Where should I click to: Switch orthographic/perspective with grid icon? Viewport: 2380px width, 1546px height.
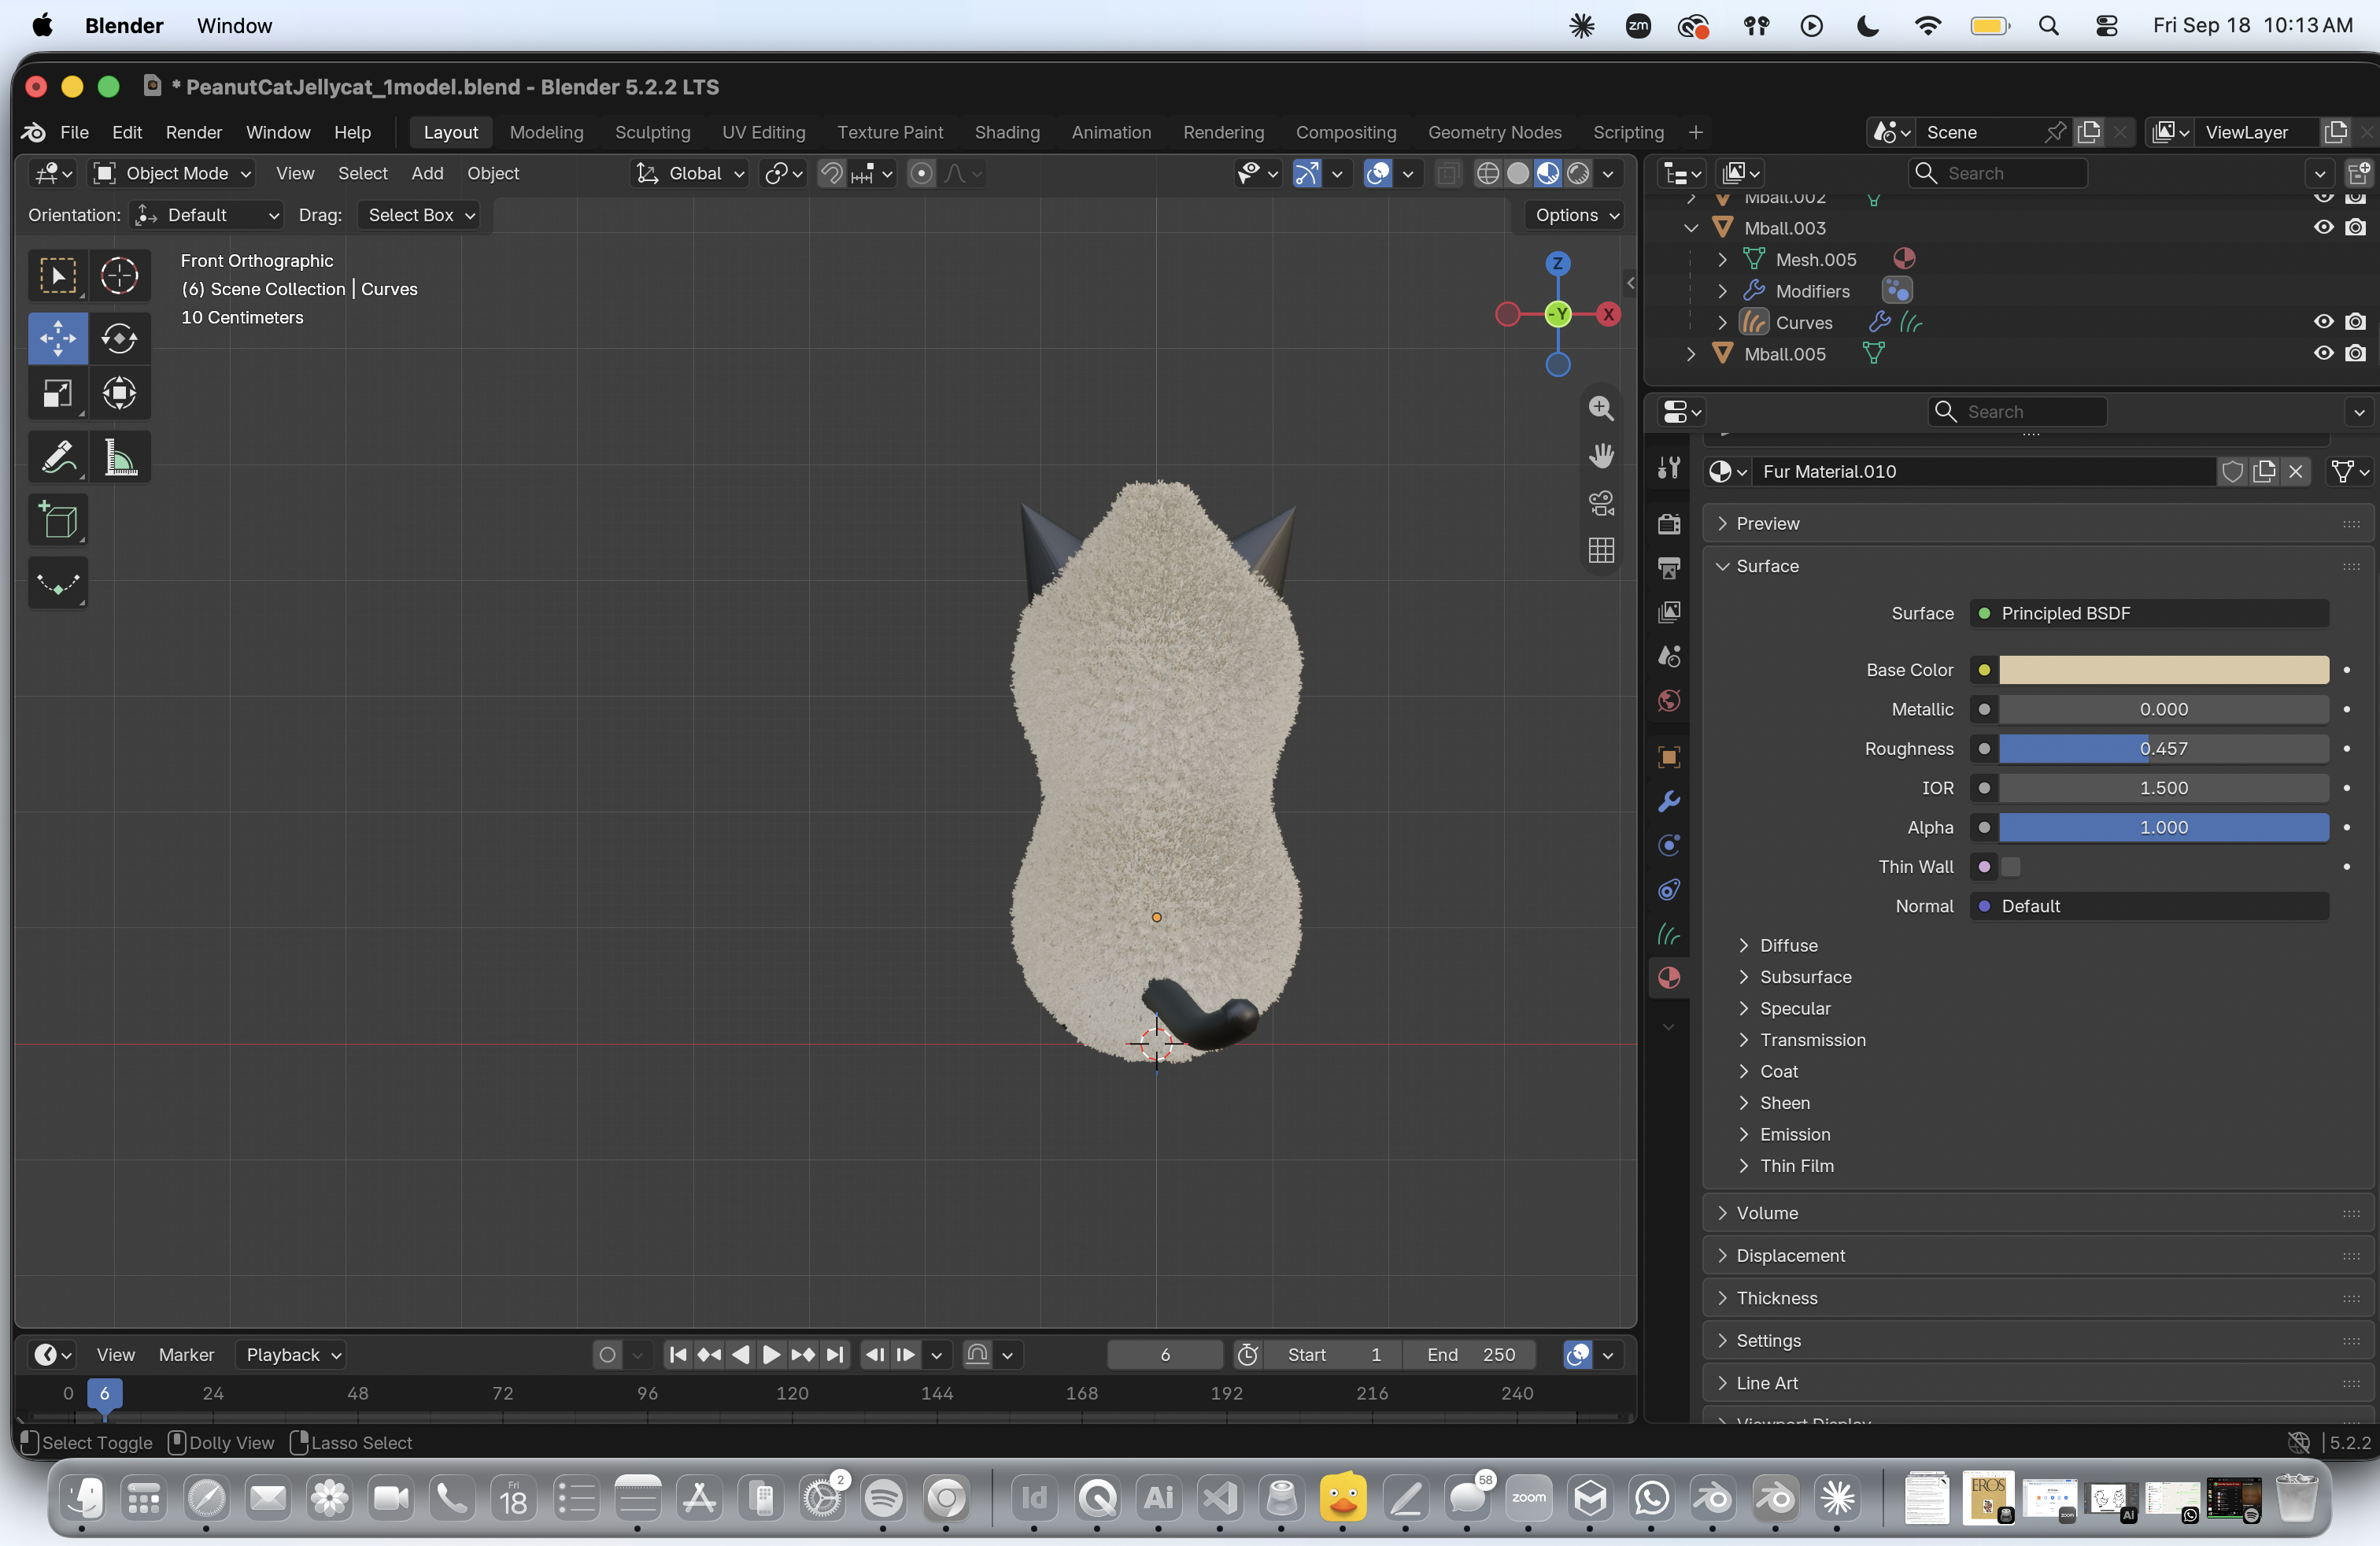pos(1601,550)
